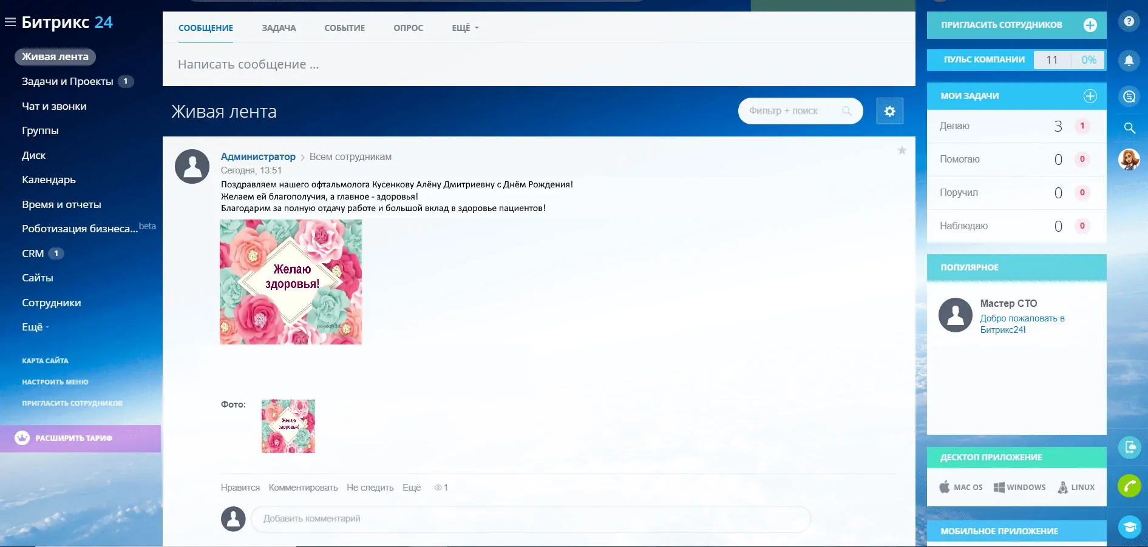1148x547 pixels.
Task: Add a new task with plus icon in Мои задачи
Action: [1090, 96]
